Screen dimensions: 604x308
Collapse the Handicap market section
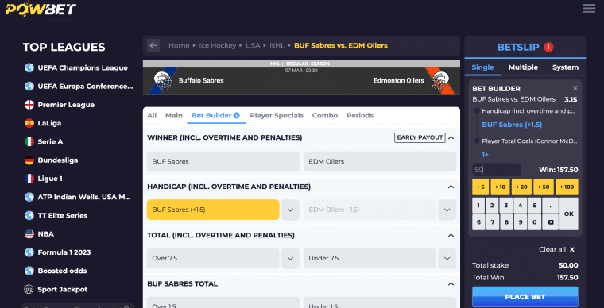(451, 187)
